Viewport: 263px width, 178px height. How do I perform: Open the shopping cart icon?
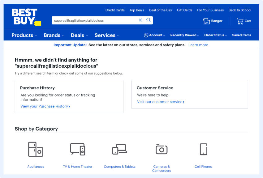(x=240, y=21)
